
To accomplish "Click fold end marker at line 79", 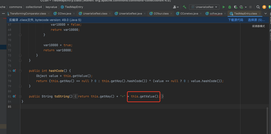I will click(20, 86).
